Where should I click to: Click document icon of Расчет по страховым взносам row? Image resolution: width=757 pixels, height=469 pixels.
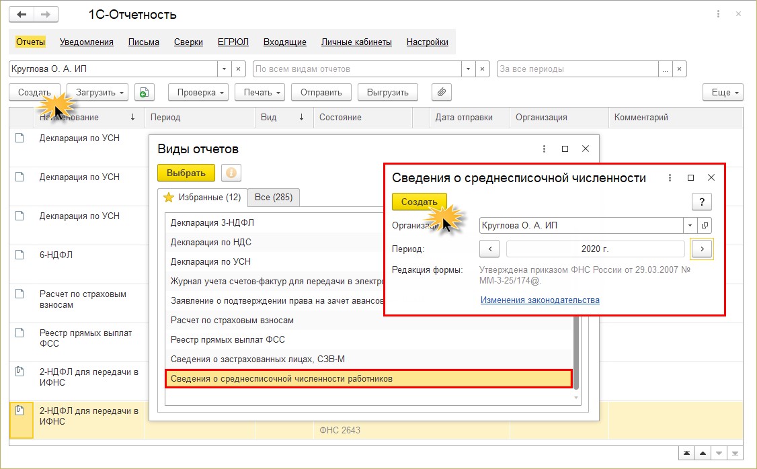(x=19, y=294)
